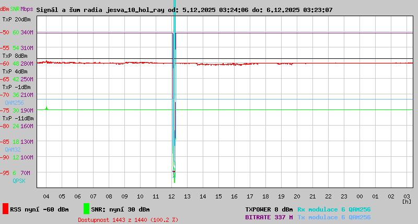Select the 12 hour mark on time axis
The width and height of the screenshot is (418, 224).
point(171,196)
